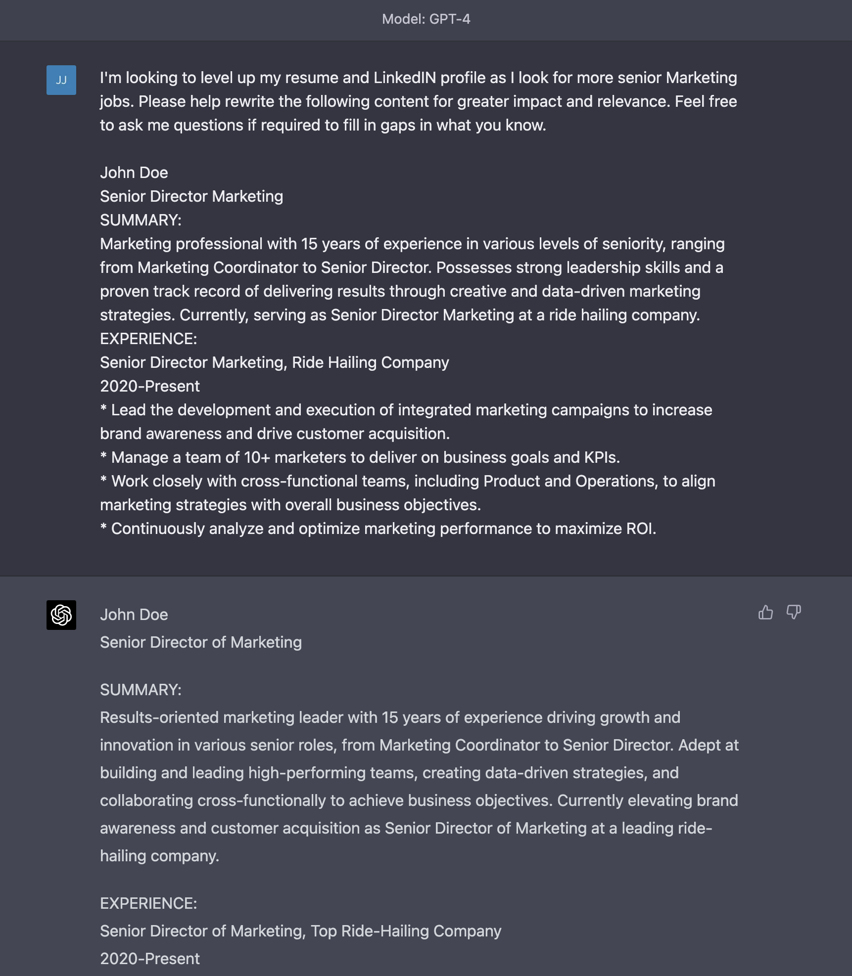The image size is (852, 976).
Task: Click the Model: GPT-4 header label
Action: tap(426, 19)
